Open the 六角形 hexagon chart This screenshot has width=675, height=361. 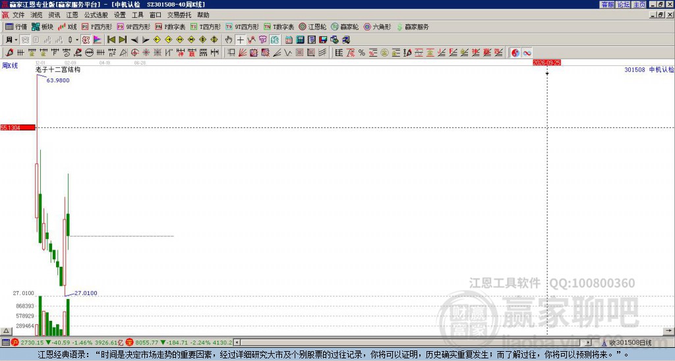378,26
